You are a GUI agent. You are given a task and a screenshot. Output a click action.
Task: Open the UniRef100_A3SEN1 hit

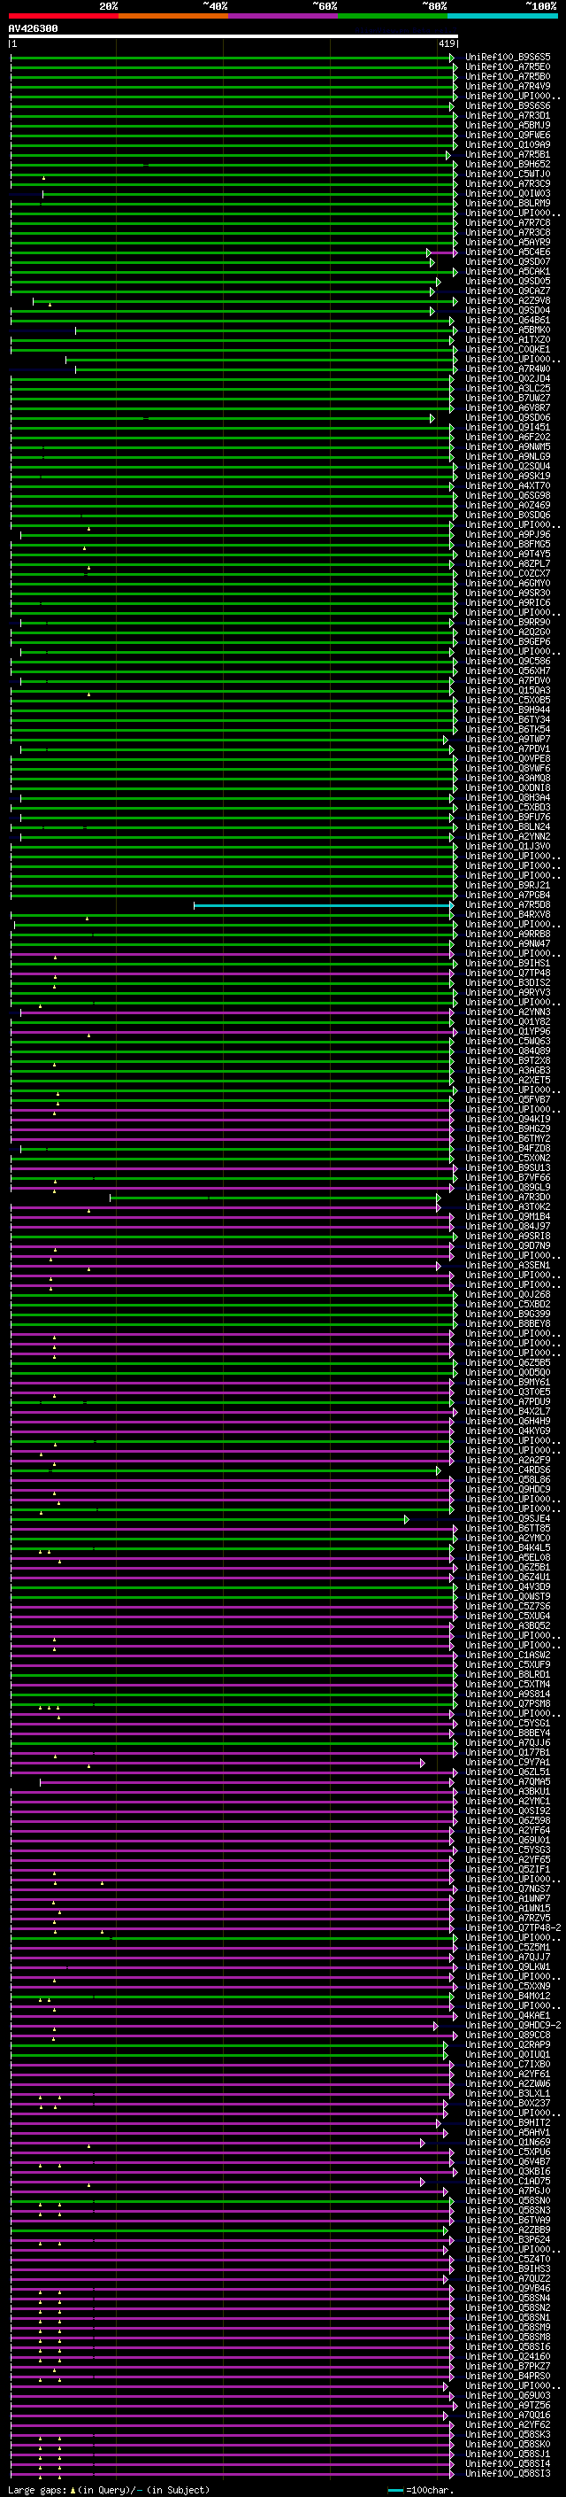pyautogui.click(x=508, y=1265)
